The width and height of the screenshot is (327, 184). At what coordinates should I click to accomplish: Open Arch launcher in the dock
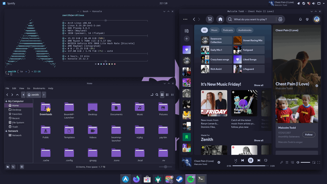(126, 179)
